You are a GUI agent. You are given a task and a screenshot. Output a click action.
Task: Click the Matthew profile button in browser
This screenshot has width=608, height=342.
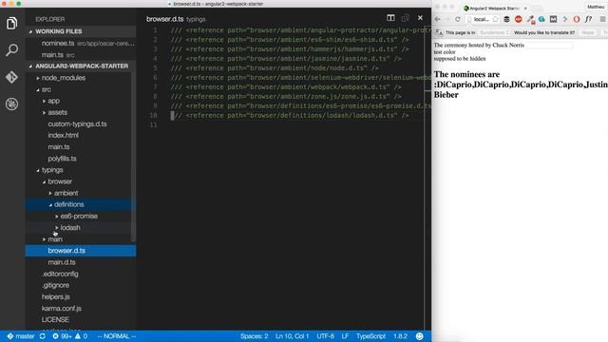596,7
